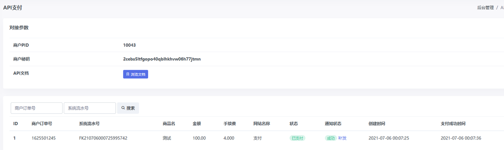Screen dimensions: 504x150
Task: Focus the 商户订单号 search field
Action: coord(36,108)
